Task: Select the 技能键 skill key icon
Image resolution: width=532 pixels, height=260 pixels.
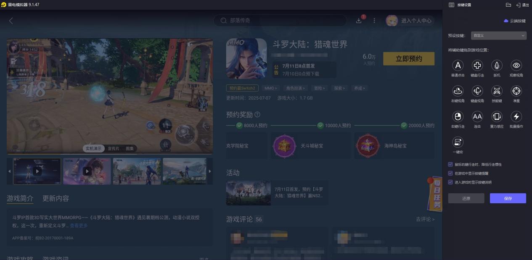Action: point(497,91)
